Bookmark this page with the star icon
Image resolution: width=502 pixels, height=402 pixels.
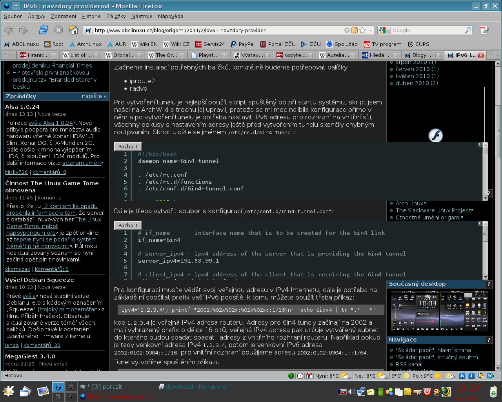[x=362, y=30]
